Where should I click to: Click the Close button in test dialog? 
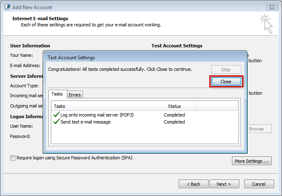[x=226, y=82]
